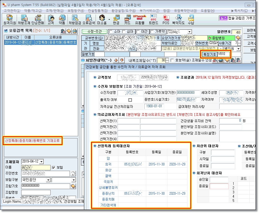Image resolution: width=259 pixels, height=213 pixels.
Task: Uncheck the 보험 checkbox
Action: click(54, 168)
